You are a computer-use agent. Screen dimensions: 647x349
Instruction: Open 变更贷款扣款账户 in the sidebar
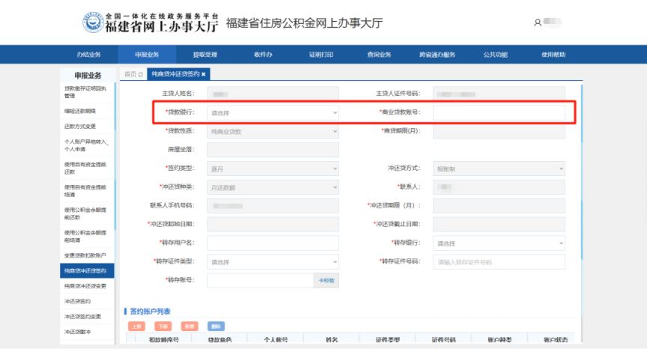(87, 255)
